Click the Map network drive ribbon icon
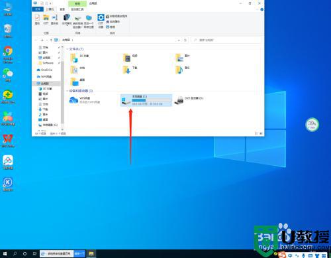Screen dimensions: 331x258 point(77,22)
